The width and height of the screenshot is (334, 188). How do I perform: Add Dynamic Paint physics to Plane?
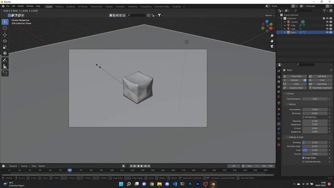(295, 88)
